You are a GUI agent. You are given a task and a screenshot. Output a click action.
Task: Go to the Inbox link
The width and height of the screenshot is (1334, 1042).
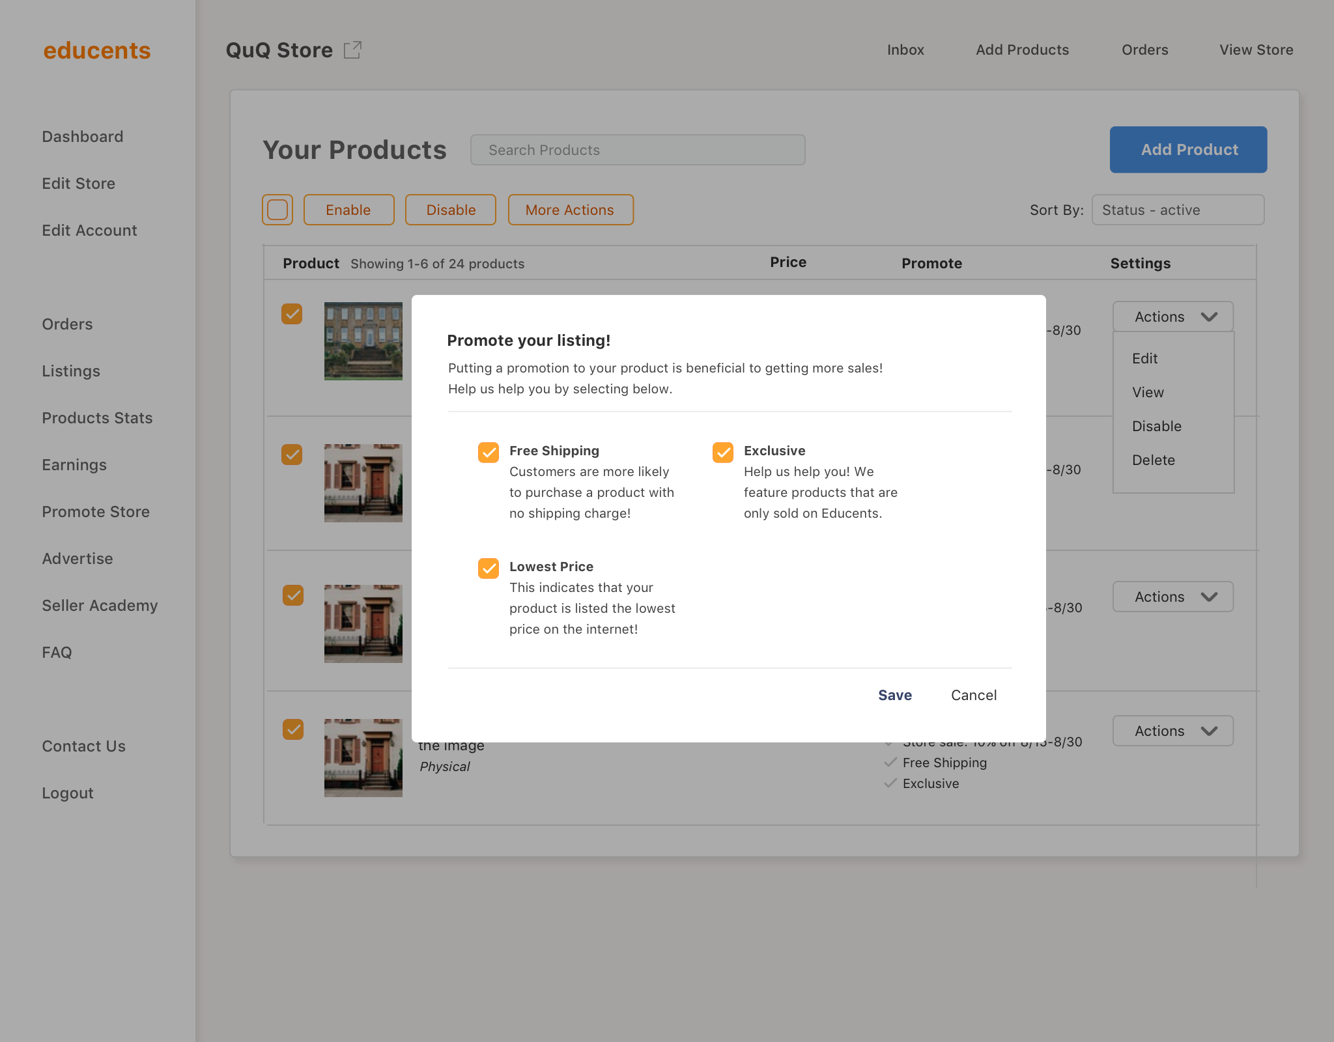(905, 50)
